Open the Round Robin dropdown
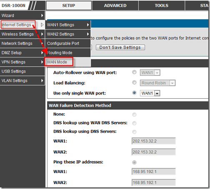Image resolution: width=210 pixels, height=189 pixels. tap(157, 83)
